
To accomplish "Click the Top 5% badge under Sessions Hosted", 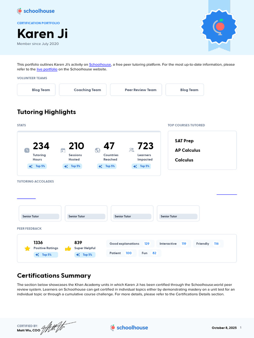I will 72,166.
